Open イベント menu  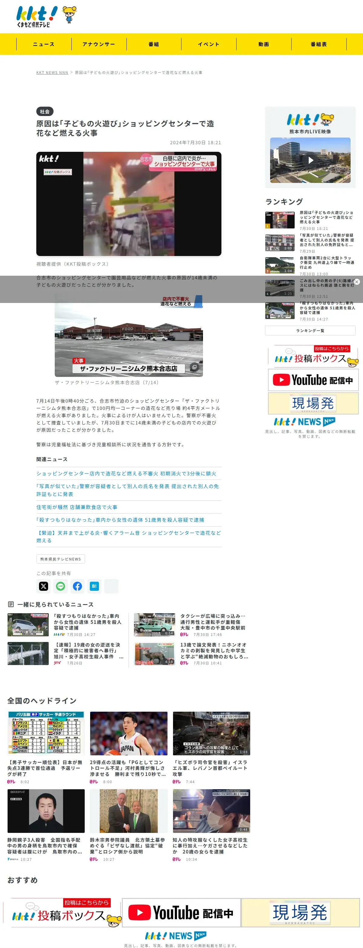tap(209, 44)
